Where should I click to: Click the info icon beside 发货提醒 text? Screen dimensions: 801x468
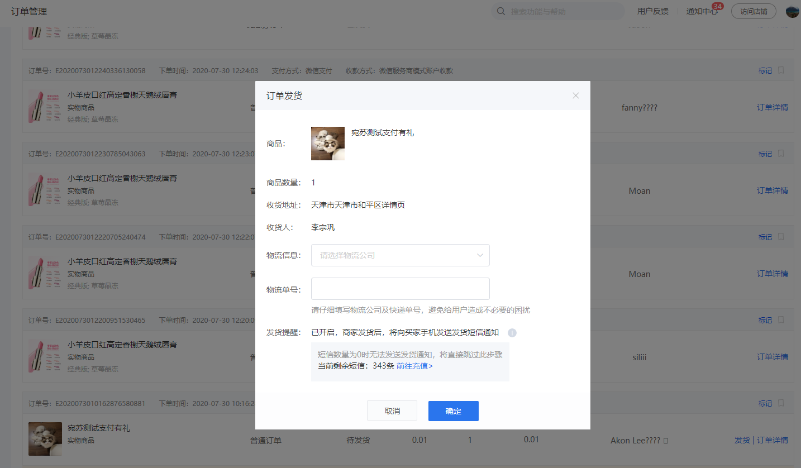512,333
